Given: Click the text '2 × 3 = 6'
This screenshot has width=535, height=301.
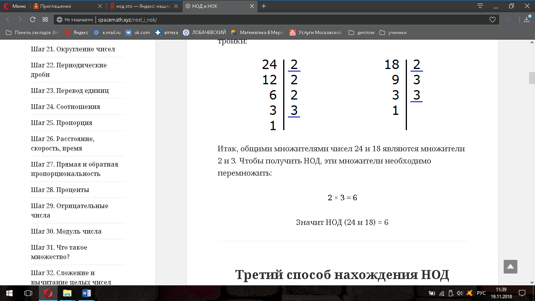Looking at the screenshot, I should (342, 198).
